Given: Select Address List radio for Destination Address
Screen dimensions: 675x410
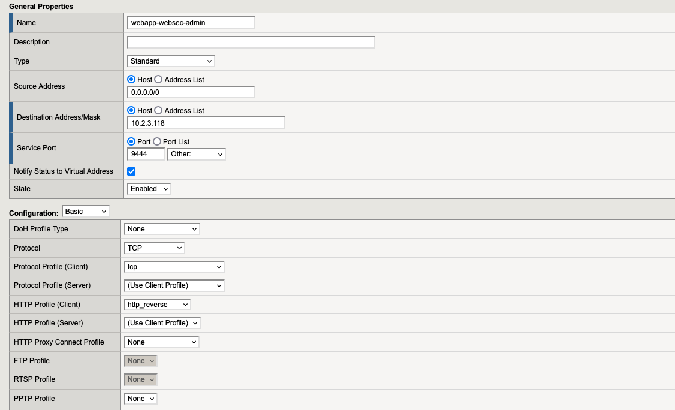Looking at the screenshot, I should pos(159,110).
